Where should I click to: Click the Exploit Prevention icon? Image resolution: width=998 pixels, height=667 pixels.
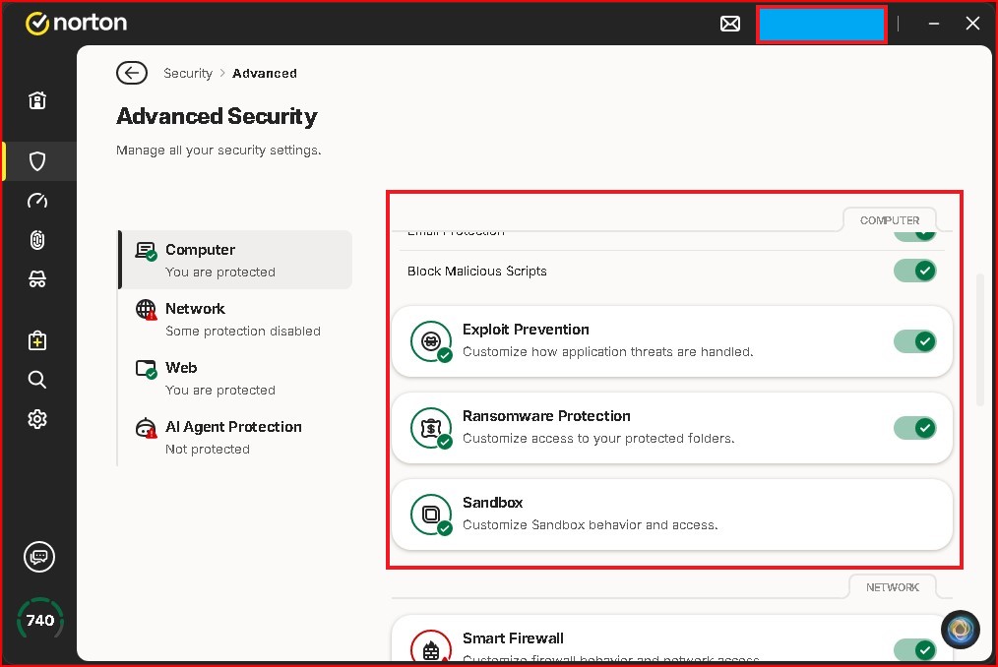click(x=431, y=341)
